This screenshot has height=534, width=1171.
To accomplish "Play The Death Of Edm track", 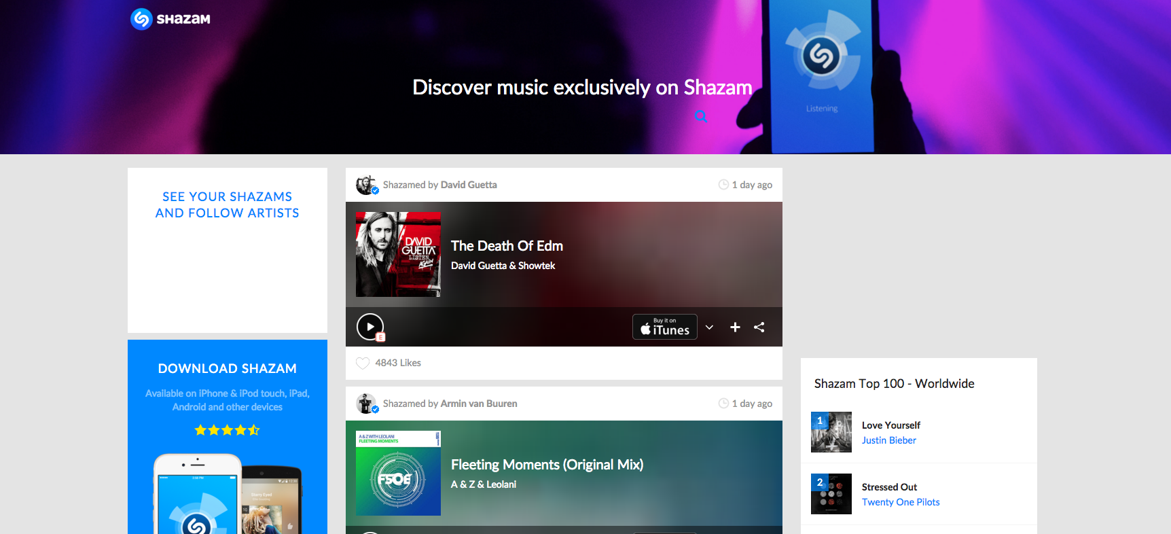I will point(370,327).
